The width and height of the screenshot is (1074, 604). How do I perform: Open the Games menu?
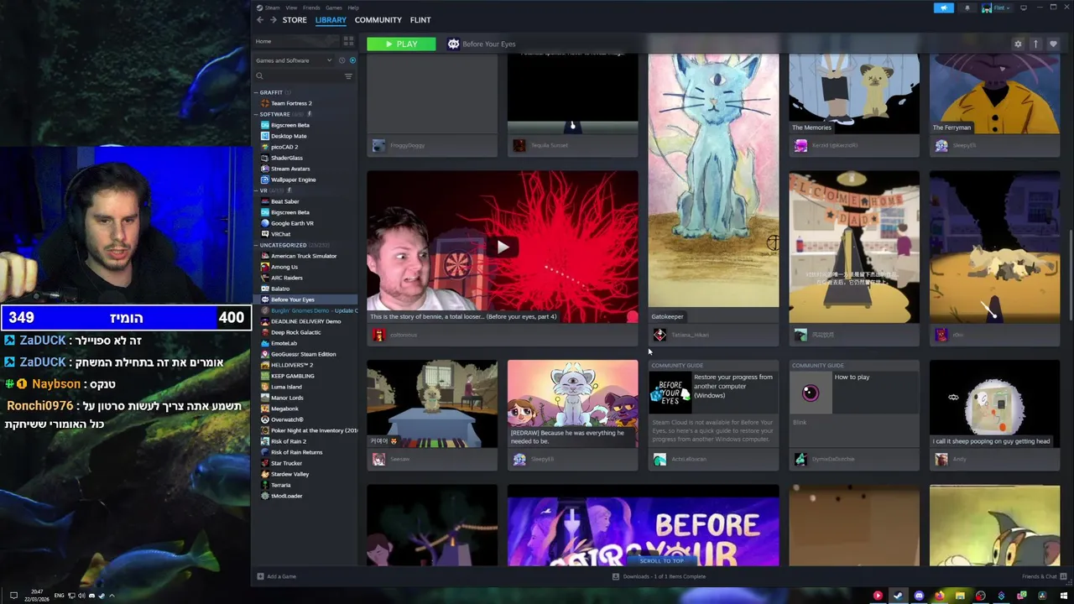pyautogui.click(x=334, y=8)
